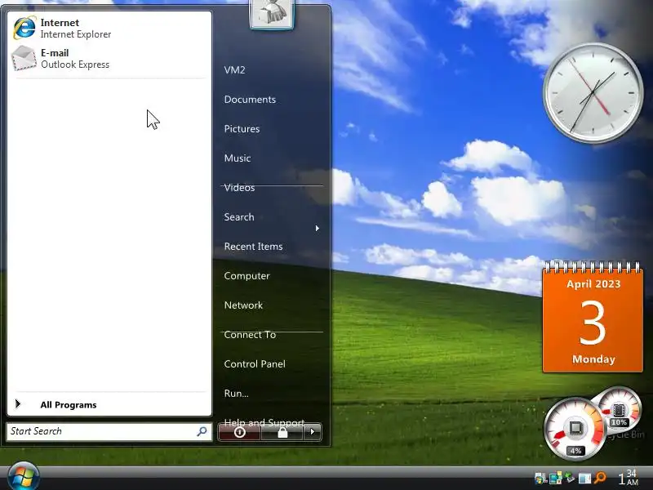Viewport: 653px width, 490px height.
Task: Open Help and Support
Action: tap(264, 422)
